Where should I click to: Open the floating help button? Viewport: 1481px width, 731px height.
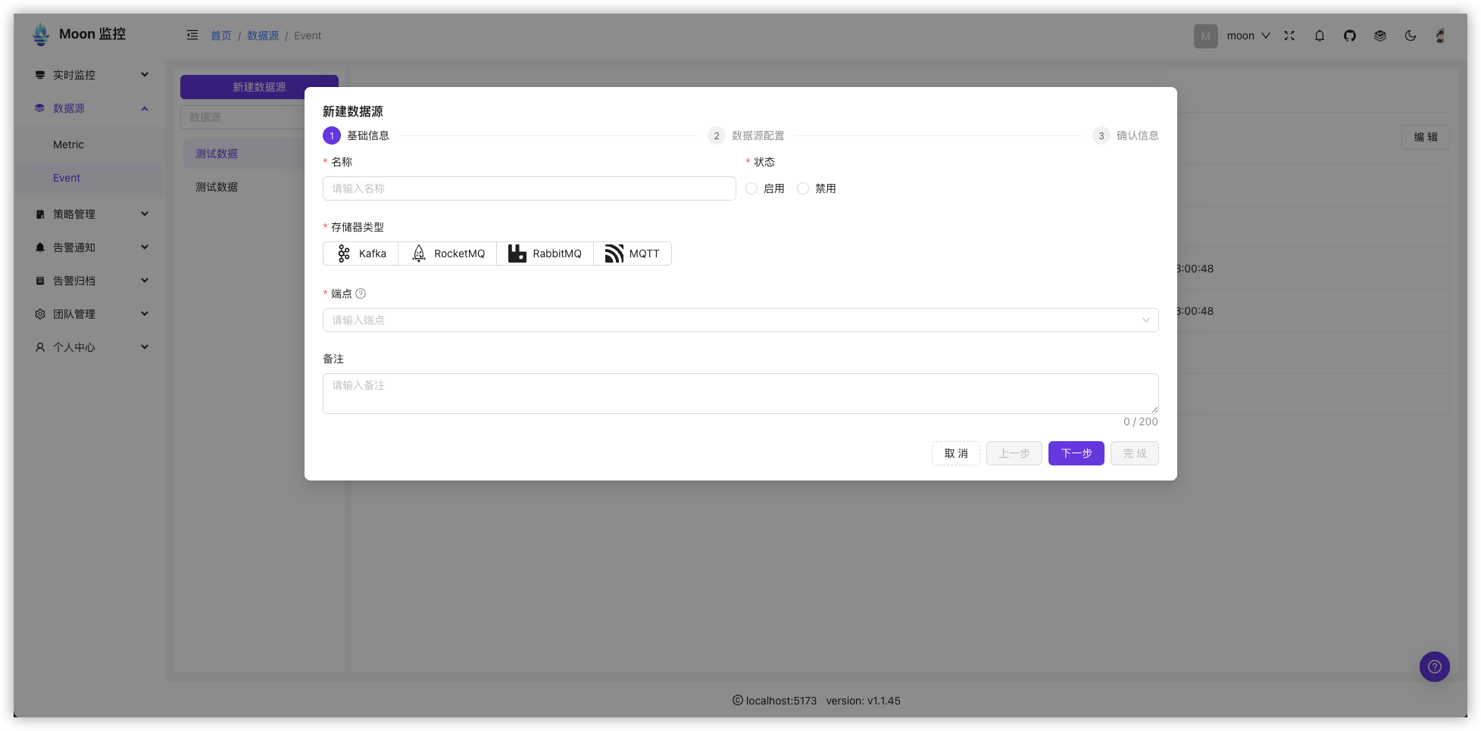click(x=1435, y=667)
